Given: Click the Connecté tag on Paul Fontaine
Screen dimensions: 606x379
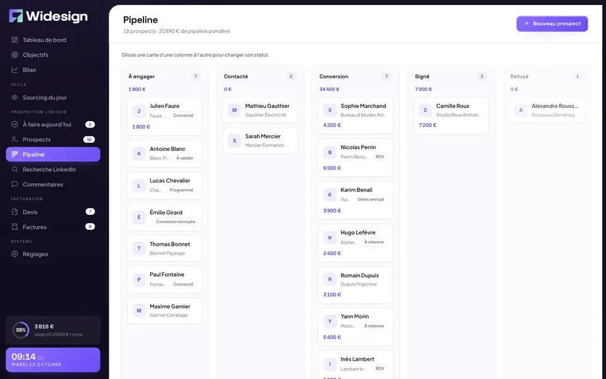Looking at the screenshot, I should (183, 284).
